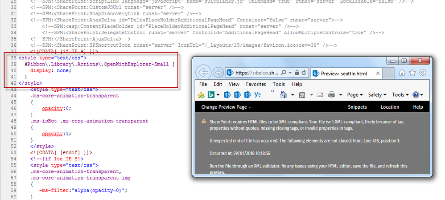Click line number 48 in the gutter
This screenshot has width=445, height=200.
(x=13, y=121)
